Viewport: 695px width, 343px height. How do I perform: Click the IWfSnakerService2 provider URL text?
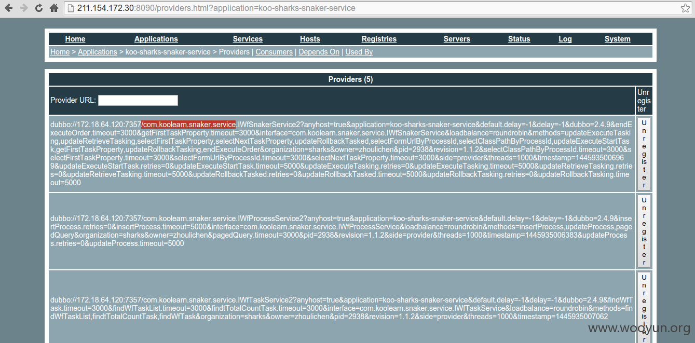[x=342, y=154]
